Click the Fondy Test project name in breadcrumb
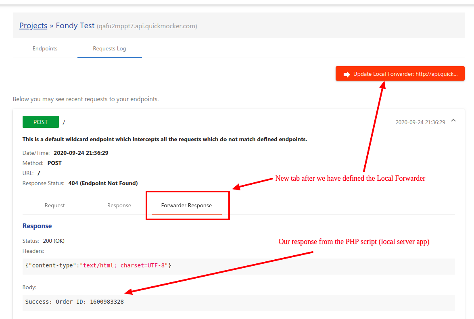Image resolution: width=474 pixels, height=319 pixels. (x=75, y=25)
